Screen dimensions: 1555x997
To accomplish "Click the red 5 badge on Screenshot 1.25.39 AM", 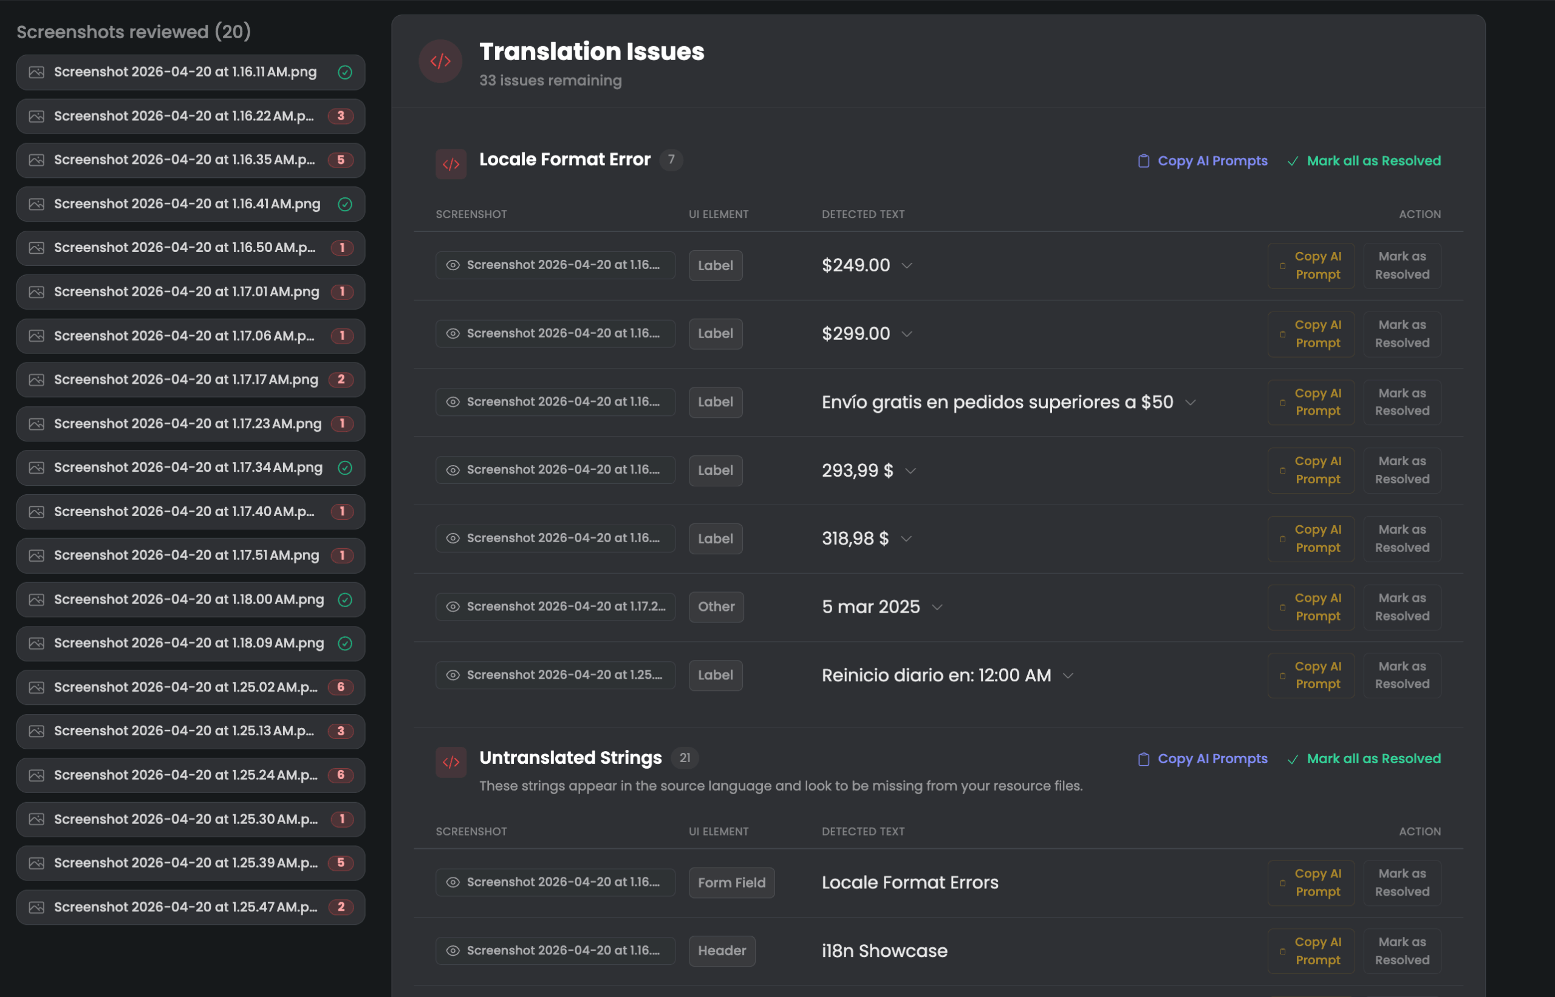I will [x=341, y=863].
